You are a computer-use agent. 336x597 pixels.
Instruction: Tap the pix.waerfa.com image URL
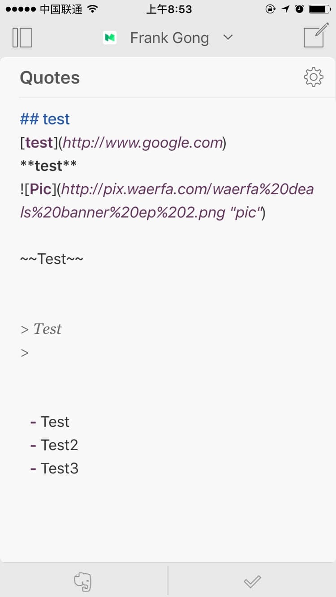167,200
